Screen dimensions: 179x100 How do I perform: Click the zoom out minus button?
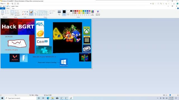coord(166,95)
